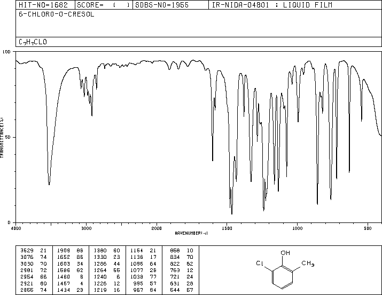Select peak table entry 1164
This screenshot has height=295, width=382.
coord(137,251)
